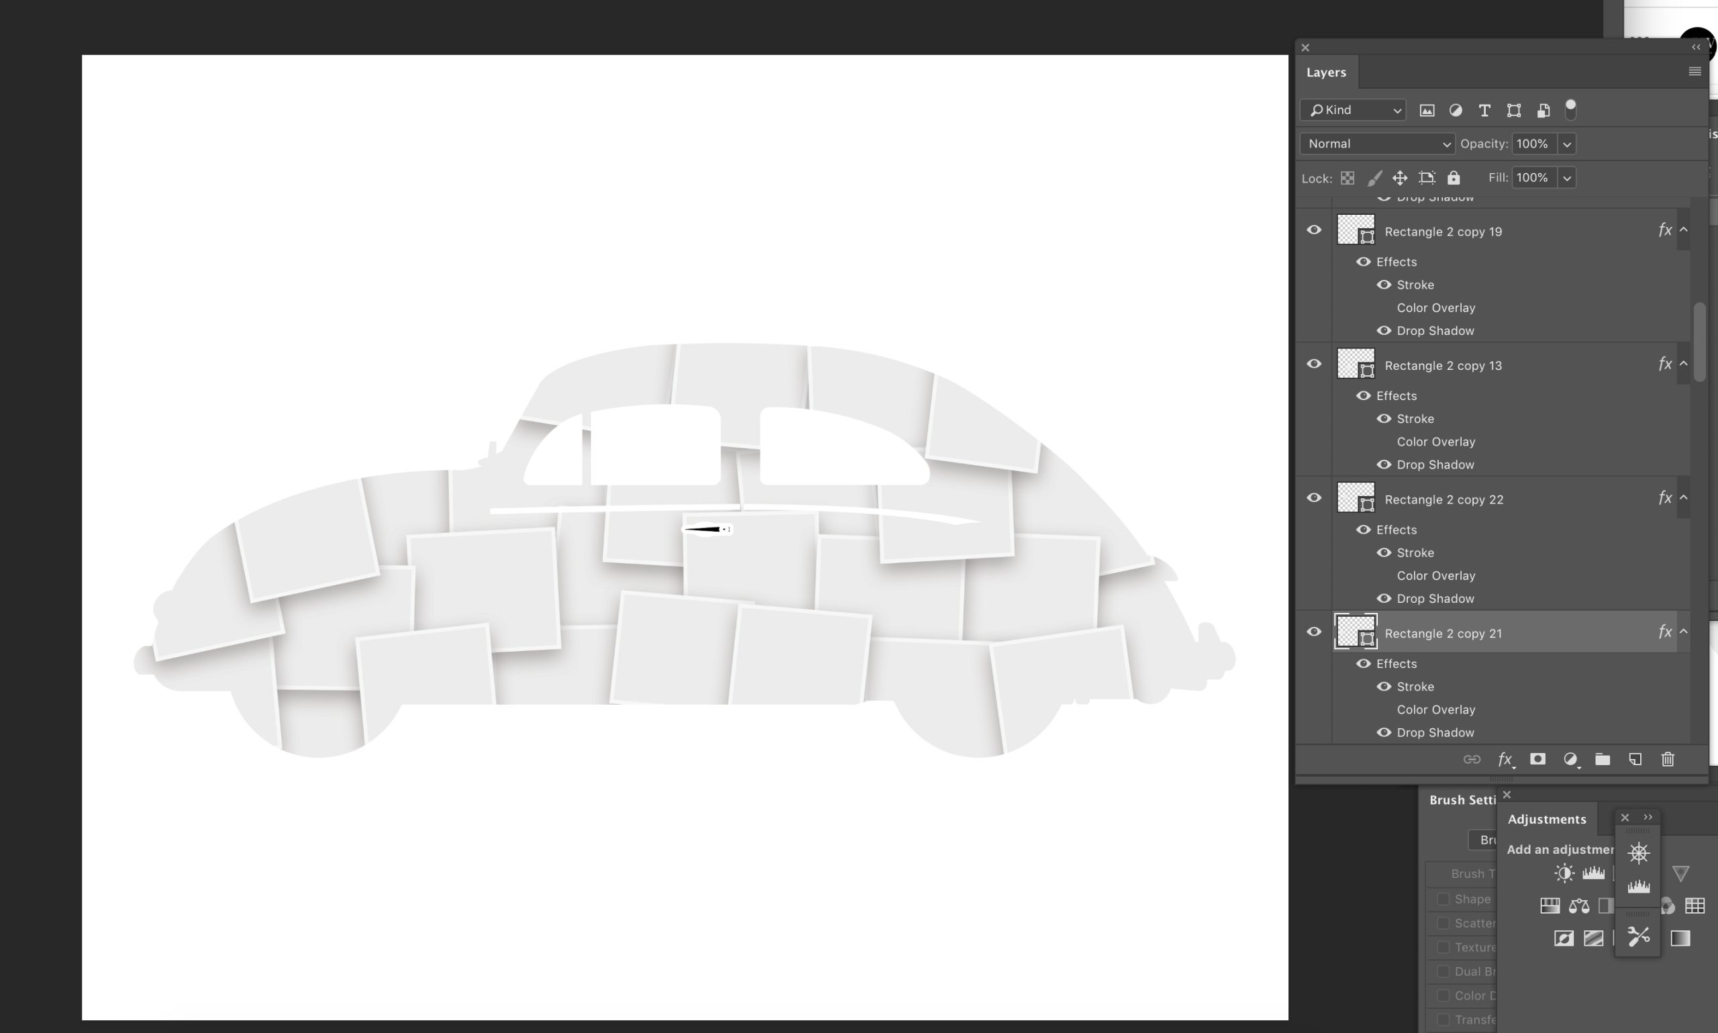Click Color Overlay under Rectangle 2 copy 19
Image resolution: width=1718 pixels, height=1033 pixels.
(1435, 307)
